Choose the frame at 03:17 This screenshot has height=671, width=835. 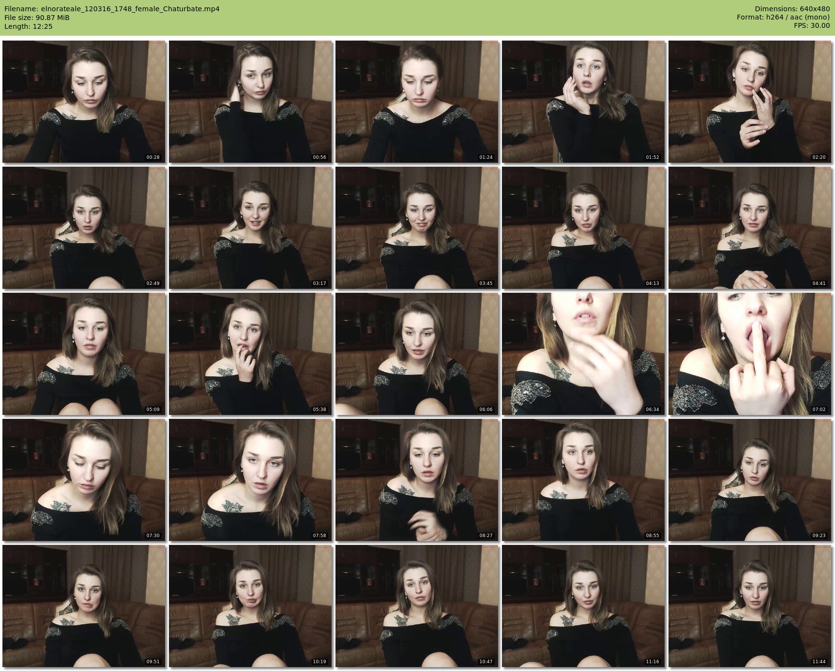tap(250, 228)
